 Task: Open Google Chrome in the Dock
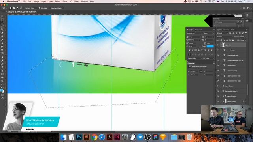point(94,137)
